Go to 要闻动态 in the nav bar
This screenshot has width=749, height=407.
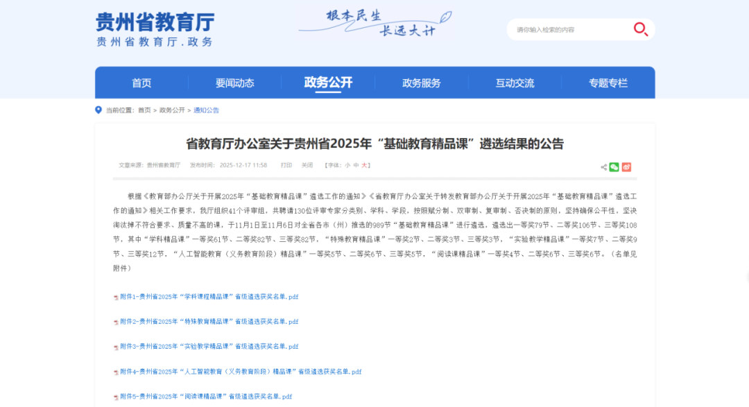pyautogui.click(x=234, y=83)
